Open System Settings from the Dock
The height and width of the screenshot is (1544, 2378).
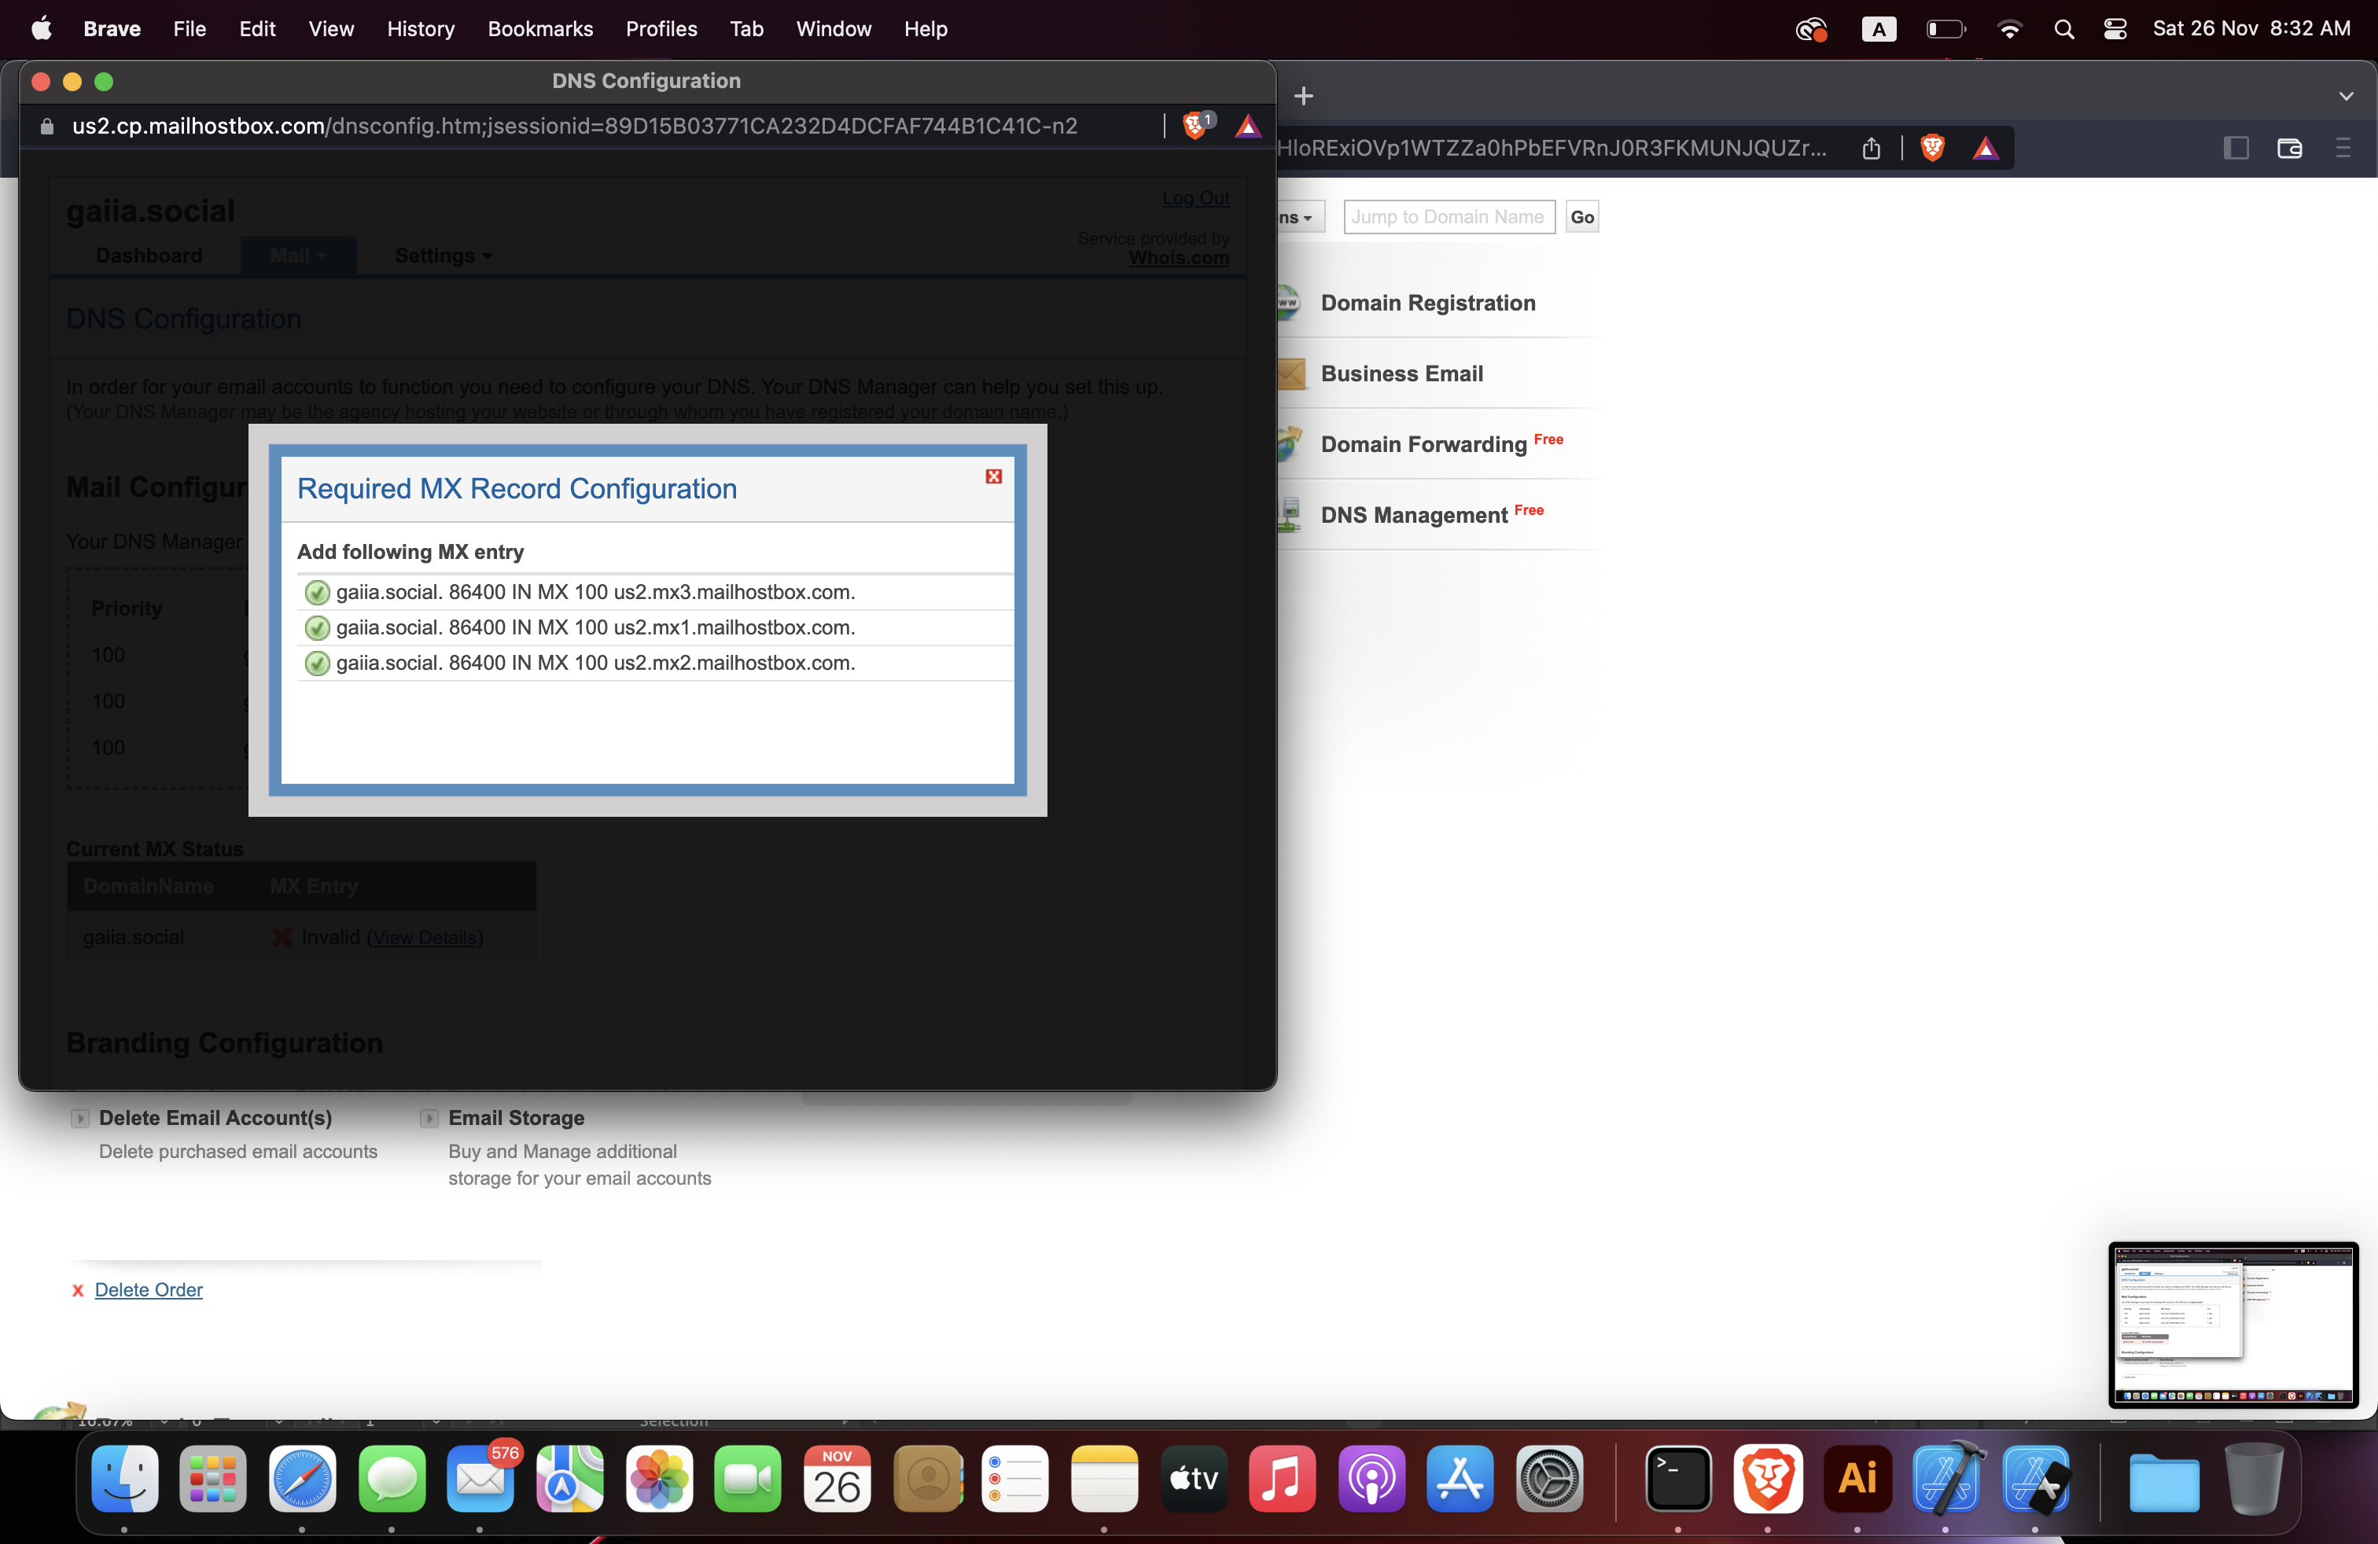1550,1478
